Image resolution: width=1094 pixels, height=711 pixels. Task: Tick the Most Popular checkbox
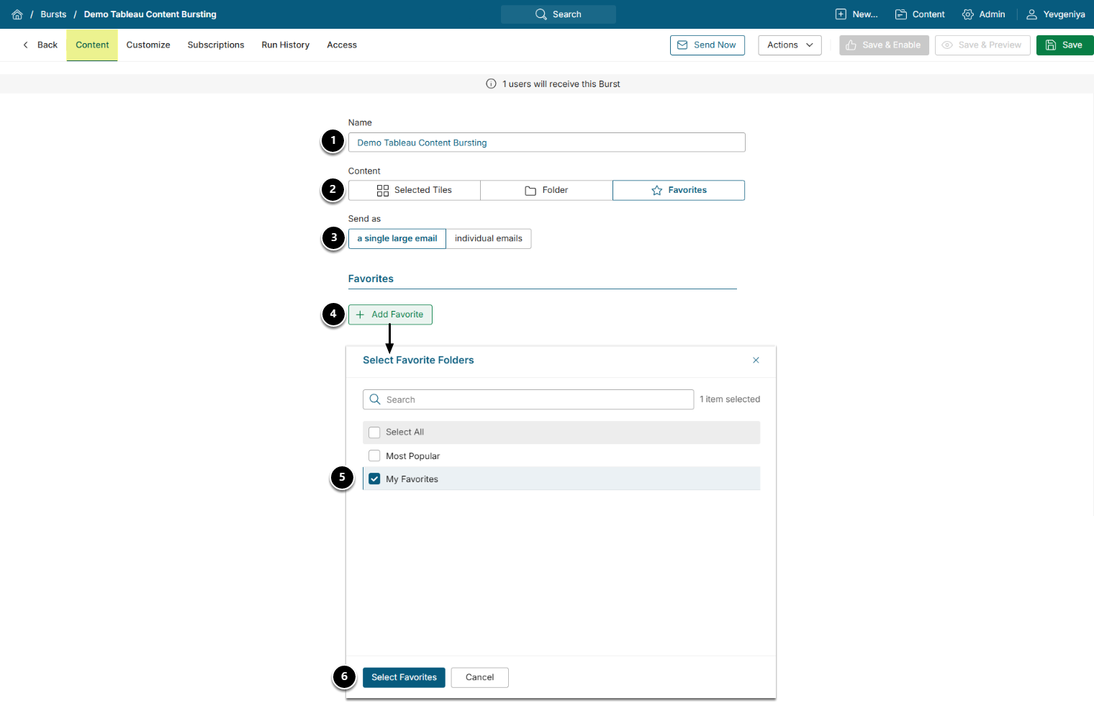[374, 456]
